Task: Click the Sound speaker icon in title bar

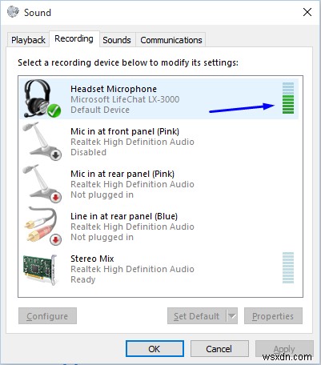Action: point(13,12)
